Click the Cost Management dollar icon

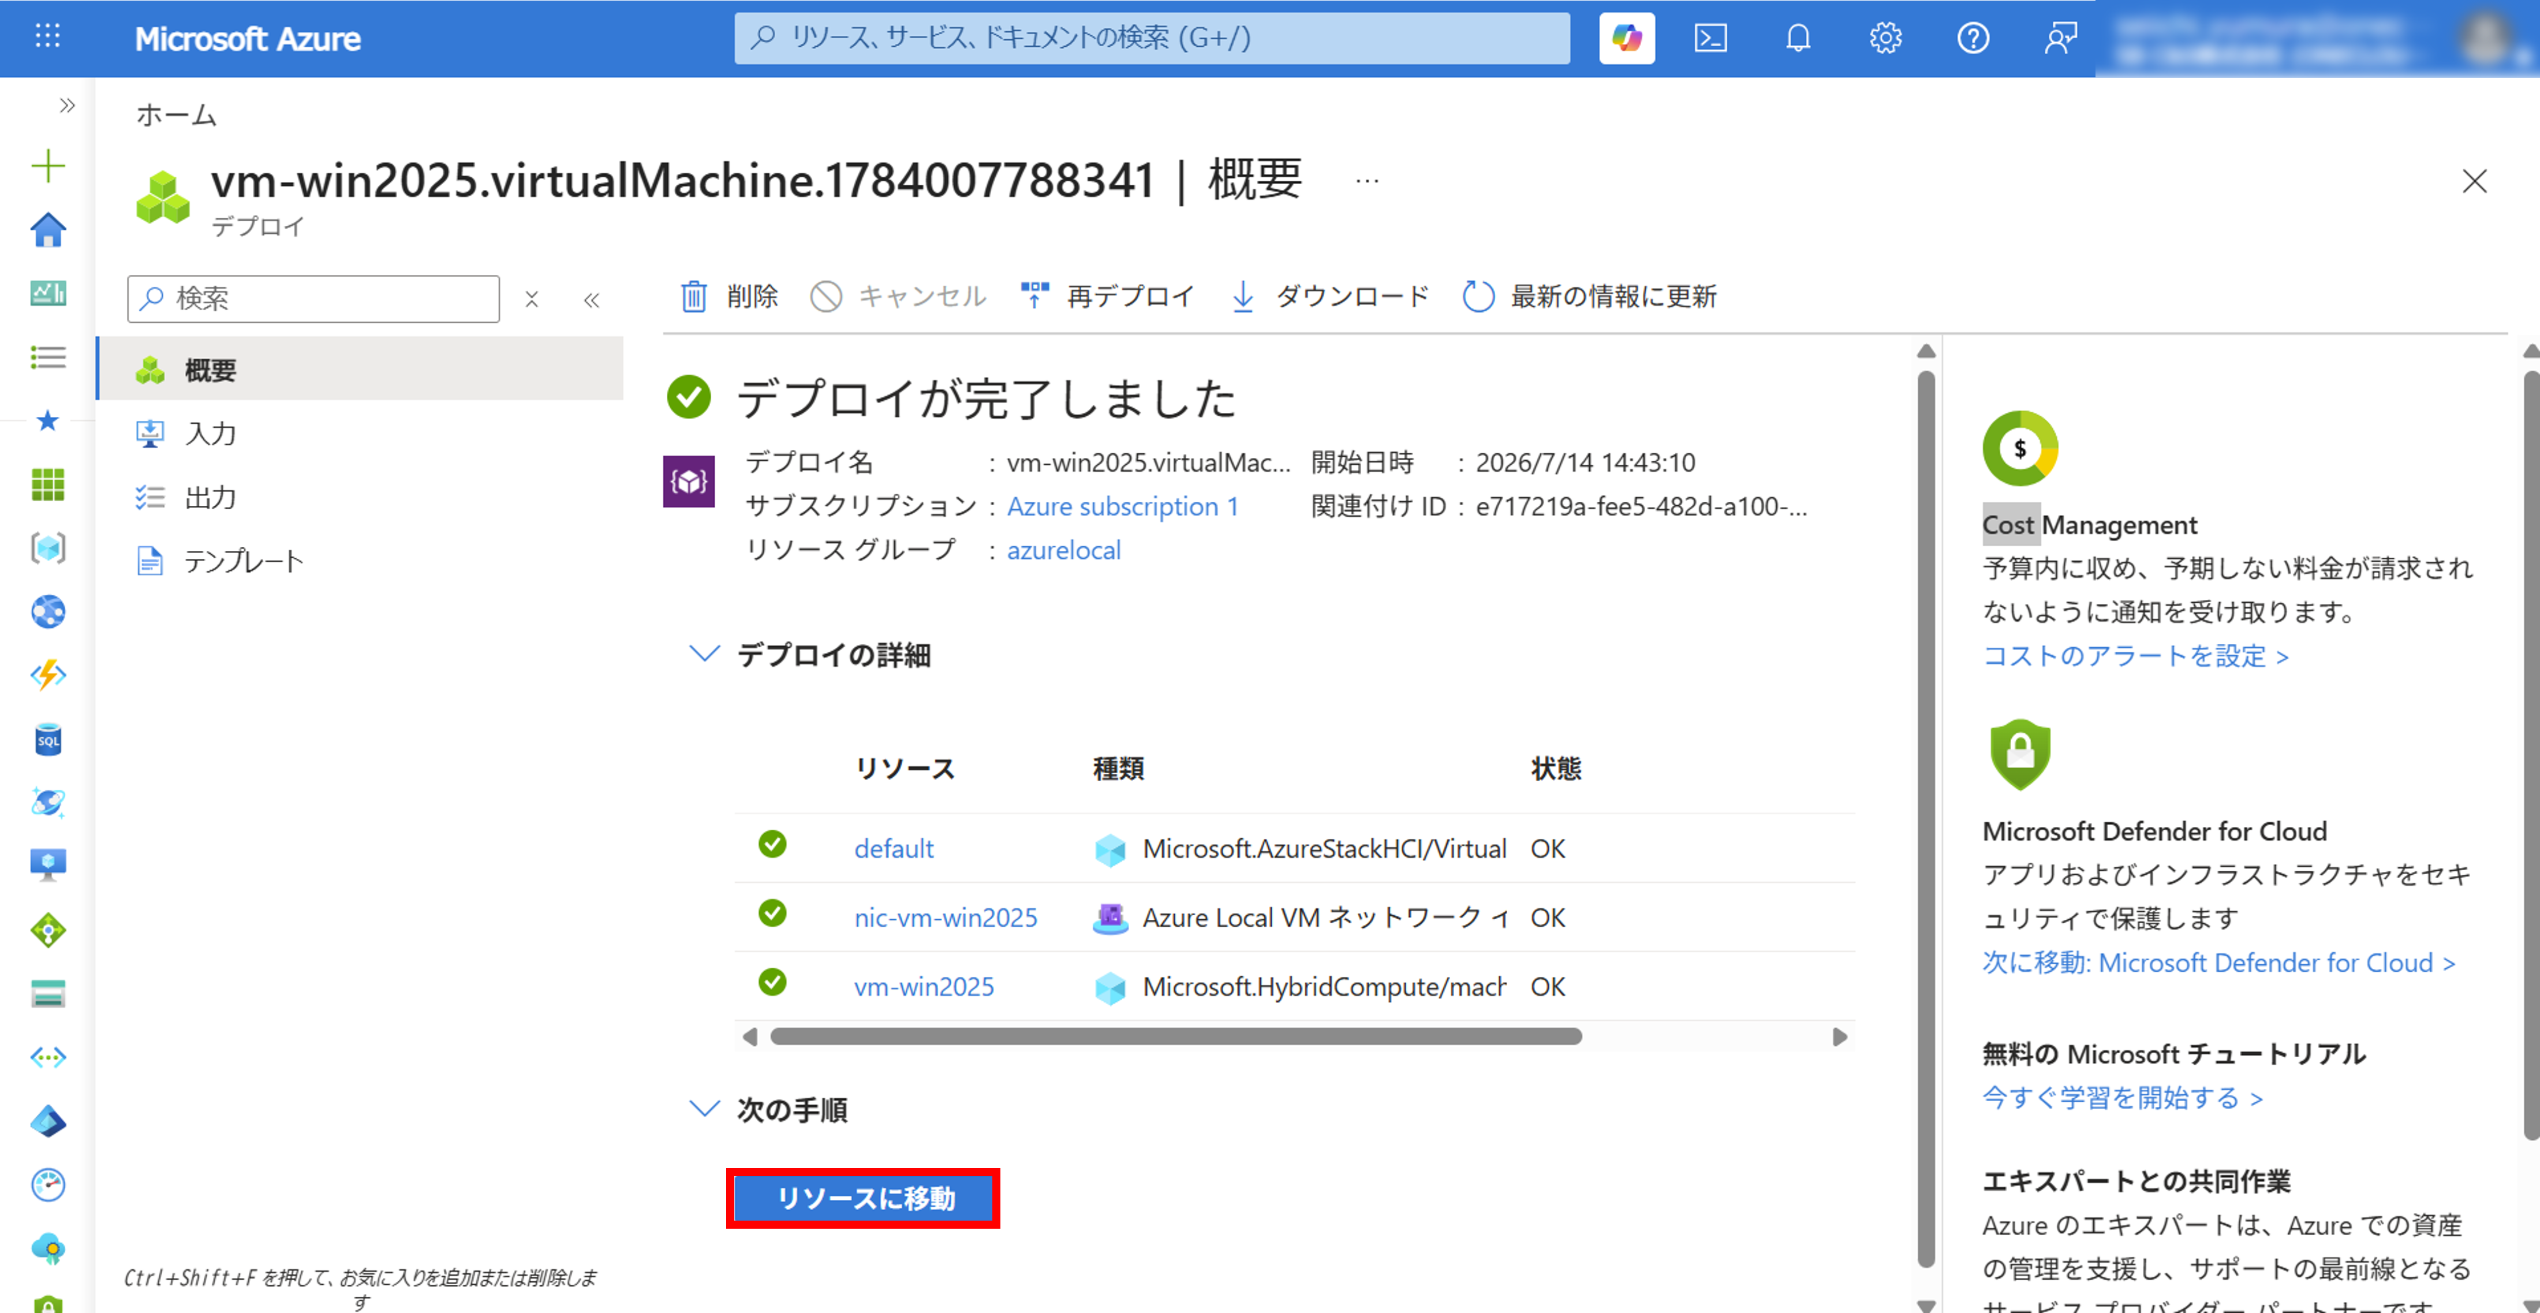pyautogui.click(x=2020, y=449)
